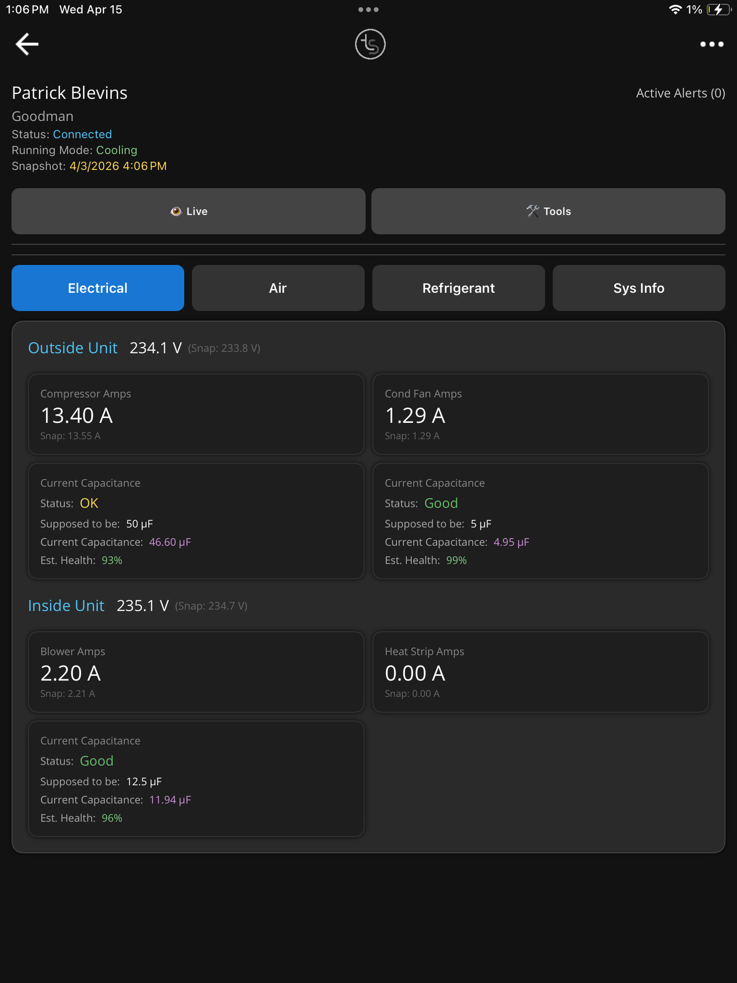Open the Live view button
The height and width of the screenshot is (983, 737).
tap(189, 211)
